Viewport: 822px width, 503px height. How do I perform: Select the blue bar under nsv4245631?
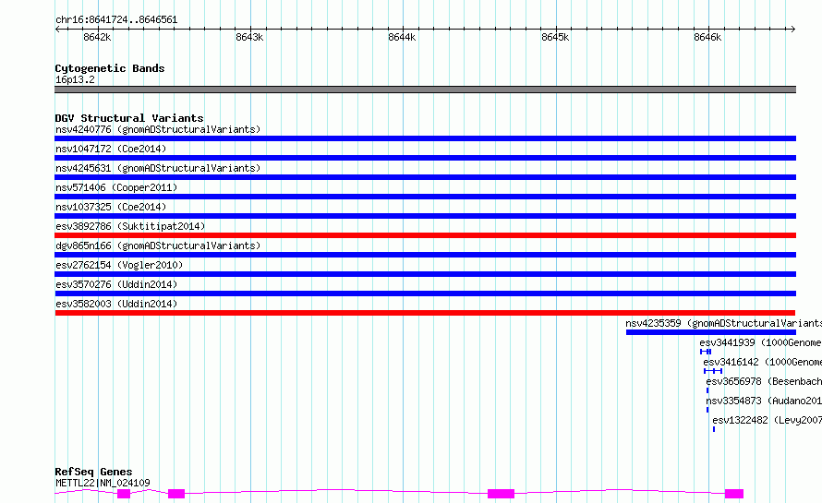point(425,177)
